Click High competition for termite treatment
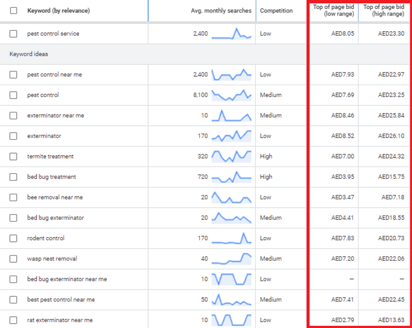The image size is (412, 328). [x=266, y=156]
